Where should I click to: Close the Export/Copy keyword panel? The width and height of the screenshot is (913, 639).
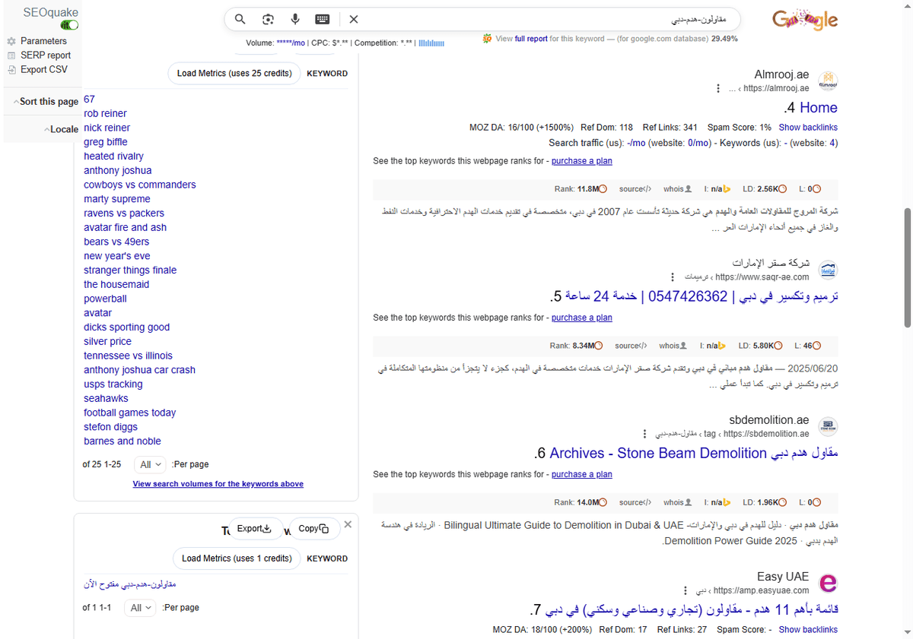click(348, 524)
